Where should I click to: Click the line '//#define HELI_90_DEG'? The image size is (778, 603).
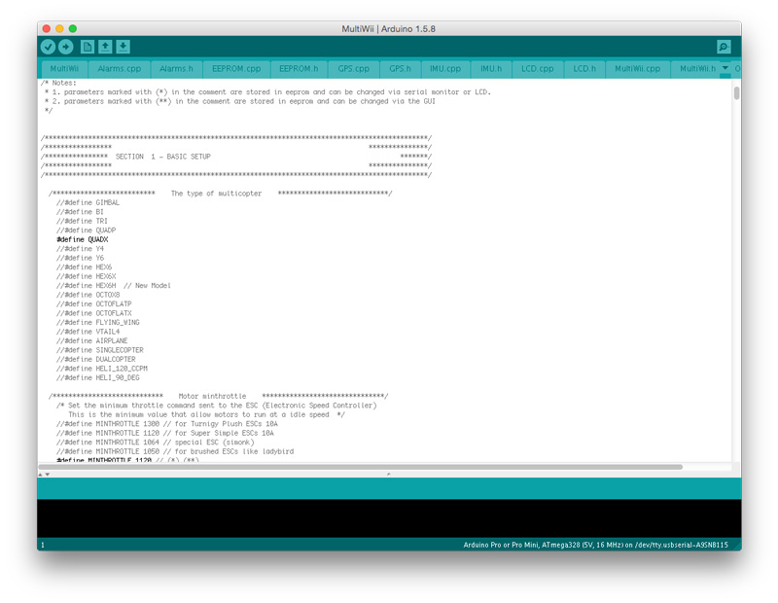(x=98, y=377)
